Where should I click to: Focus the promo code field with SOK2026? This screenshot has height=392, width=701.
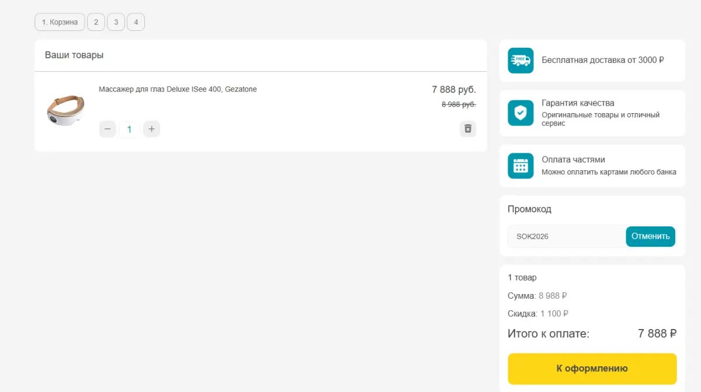click(567, 236)
